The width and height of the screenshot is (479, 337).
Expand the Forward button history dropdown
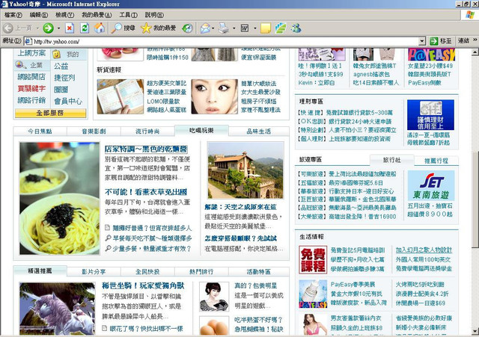click(x=58, y=28)
